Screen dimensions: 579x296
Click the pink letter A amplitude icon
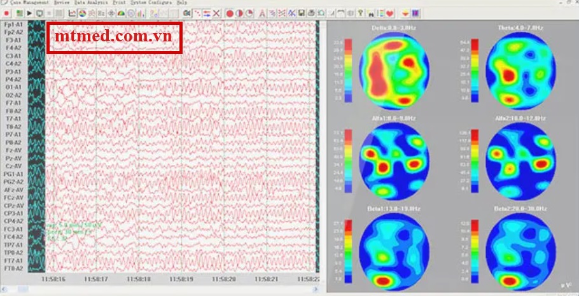tap(262, 13)
